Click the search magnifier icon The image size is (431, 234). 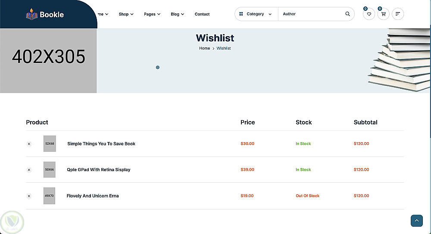[x=347, y=14]
